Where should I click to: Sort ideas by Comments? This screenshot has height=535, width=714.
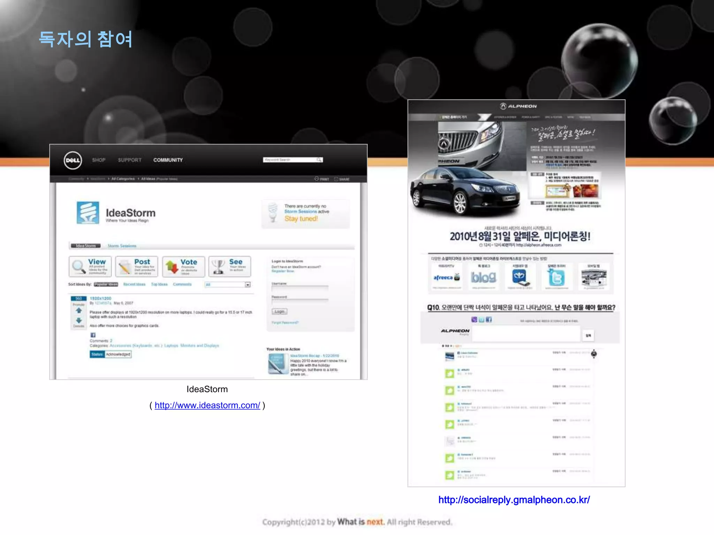182,285
